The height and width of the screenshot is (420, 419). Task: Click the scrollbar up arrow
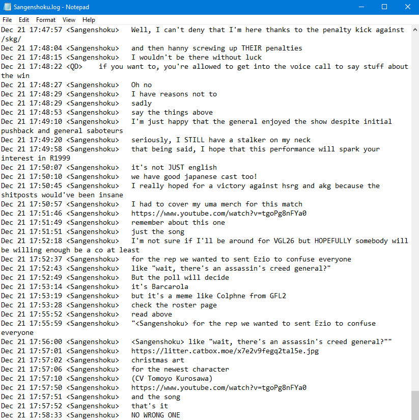(x=415, y=30)
